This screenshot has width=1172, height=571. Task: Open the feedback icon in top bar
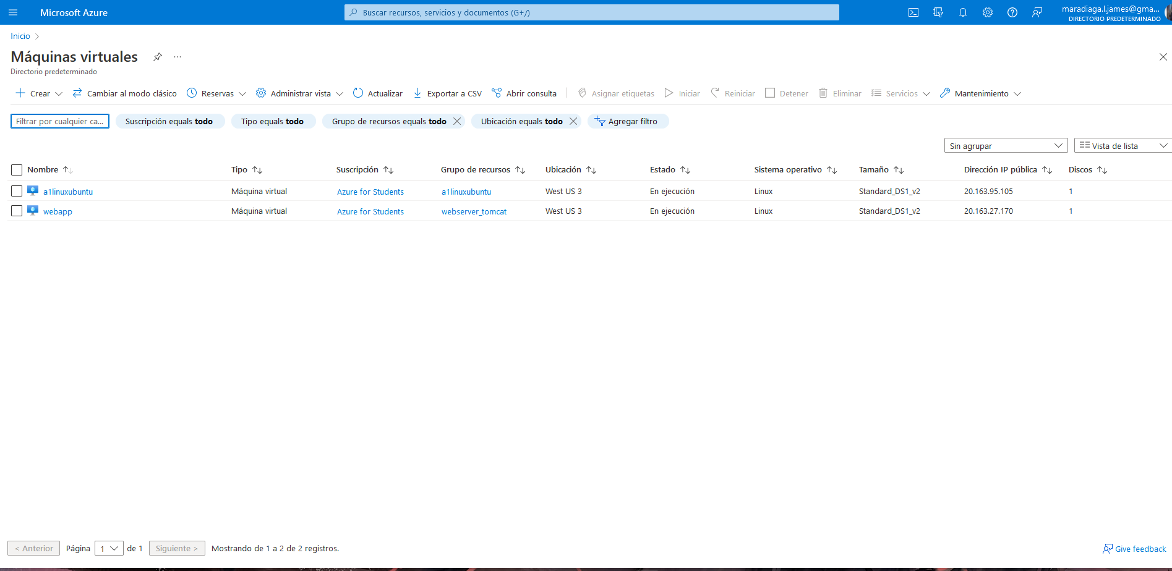(1037, 12)
